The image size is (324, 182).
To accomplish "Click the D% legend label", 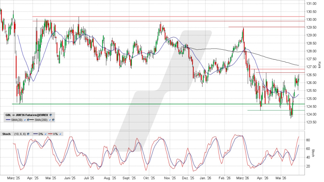I will click(41, 134).
